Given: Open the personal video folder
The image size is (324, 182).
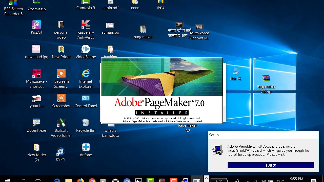Looking at the screenshot, I should pos(61,25).
